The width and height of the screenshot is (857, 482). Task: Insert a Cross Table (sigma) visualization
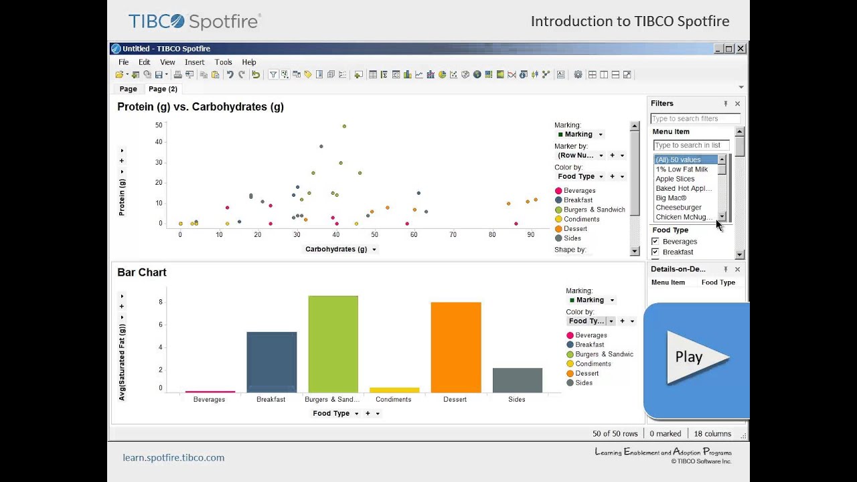[384, 74]
